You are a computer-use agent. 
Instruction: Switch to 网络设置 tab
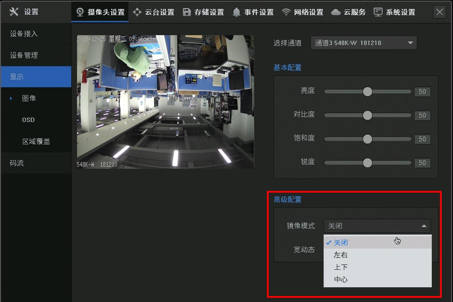(303, 12)
